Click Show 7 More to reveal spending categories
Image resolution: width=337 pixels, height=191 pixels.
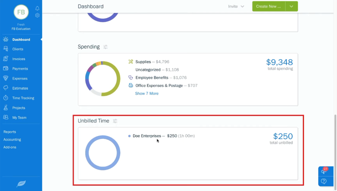click(x=147, y=93)
